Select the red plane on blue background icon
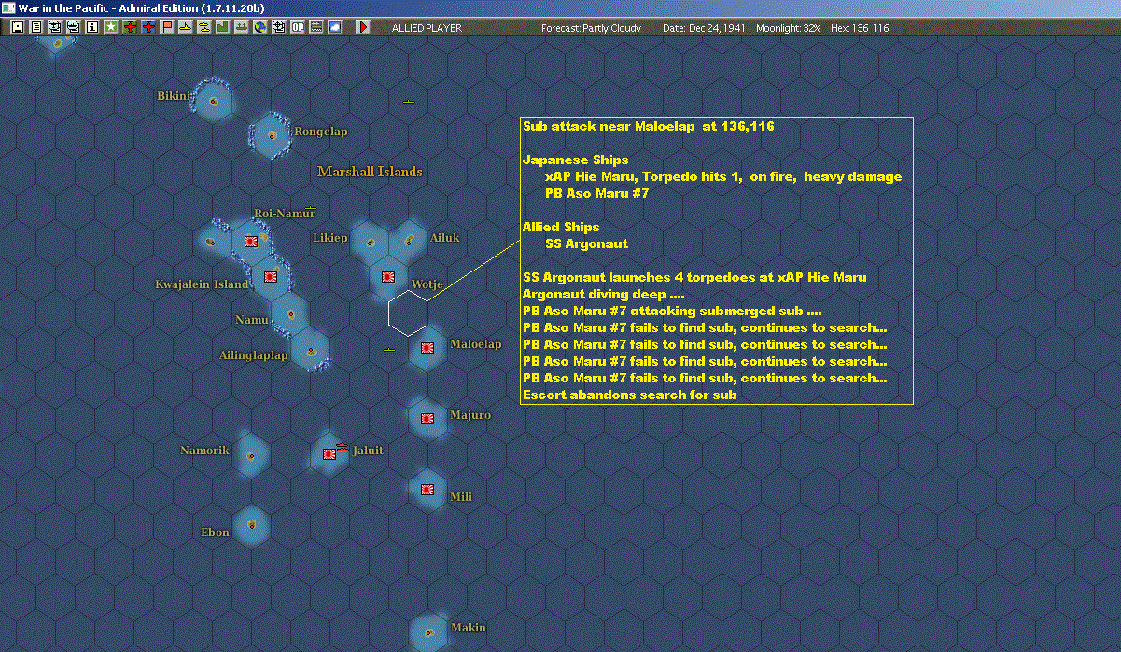Image resolution: width=1121 pixels, height=652 pixels. point(148,27)
